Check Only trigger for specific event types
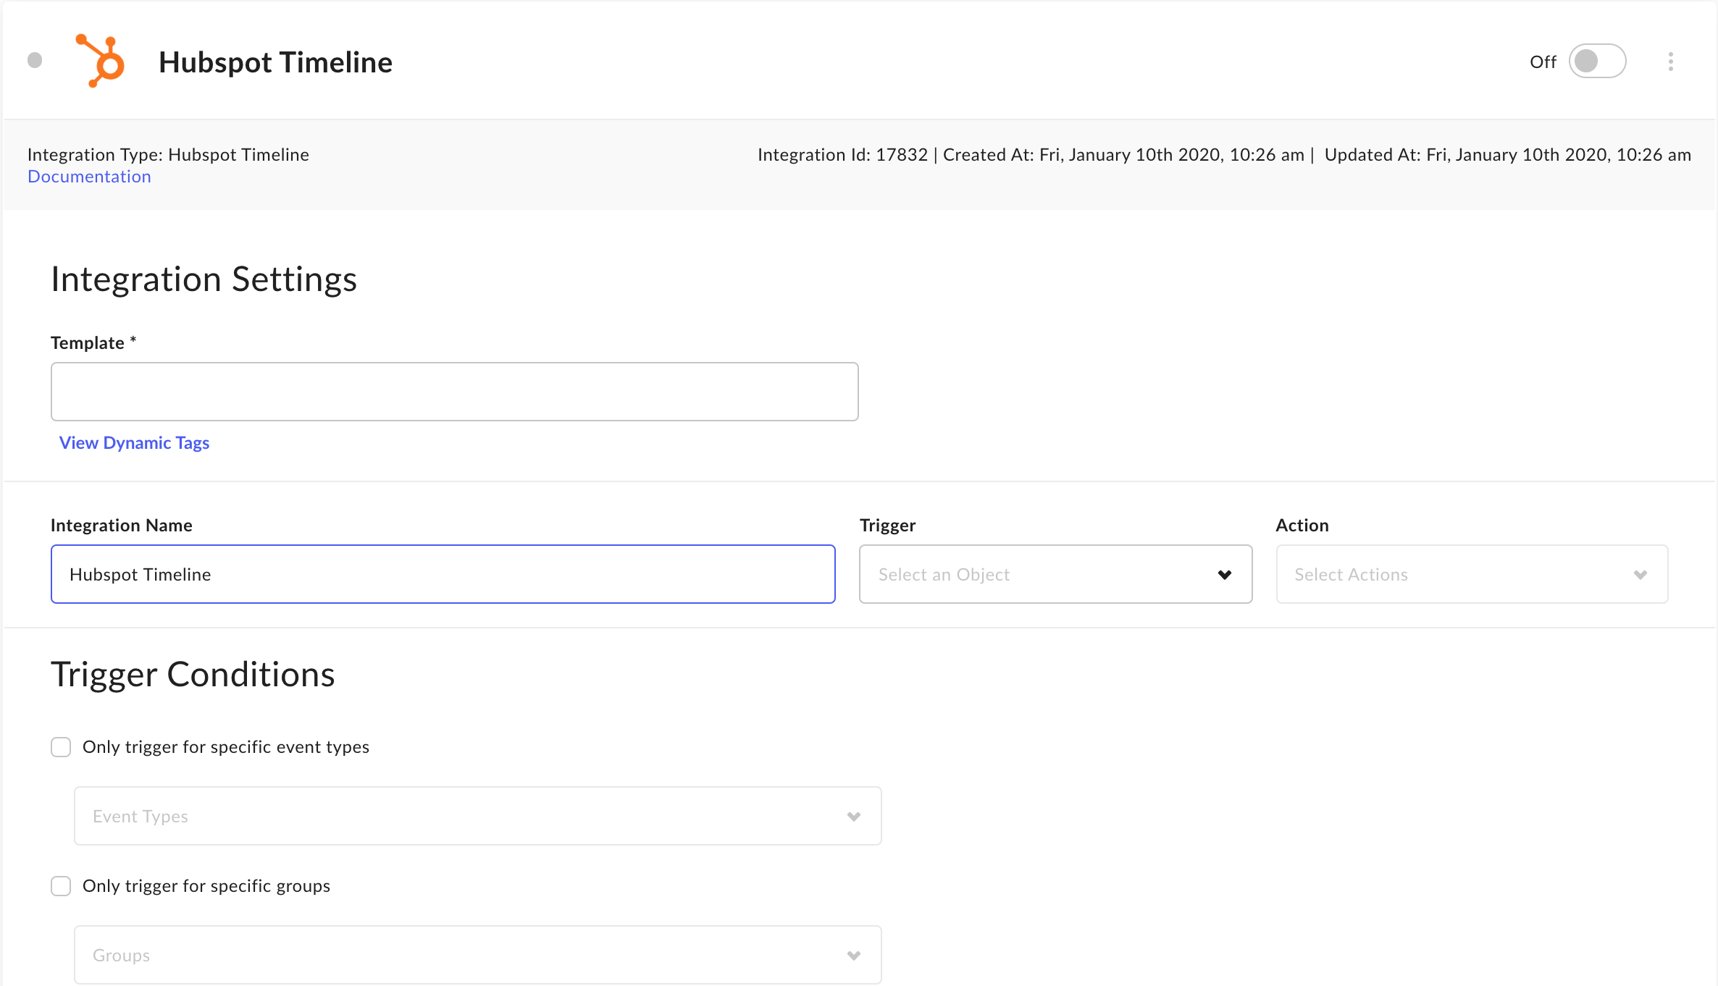Image resolution: width=1718 pixels, height=986 pixels. pos(61,747)
